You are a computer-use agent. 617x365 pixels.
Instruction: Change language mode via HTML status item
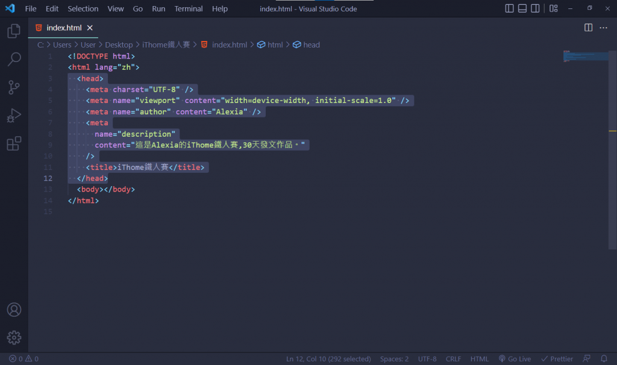[479, 359]
